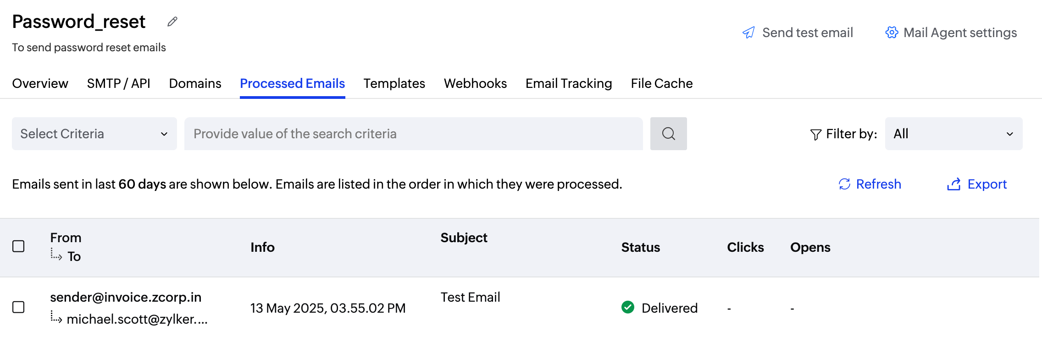Expand the Filter by All dropdown

click(953, 134)
